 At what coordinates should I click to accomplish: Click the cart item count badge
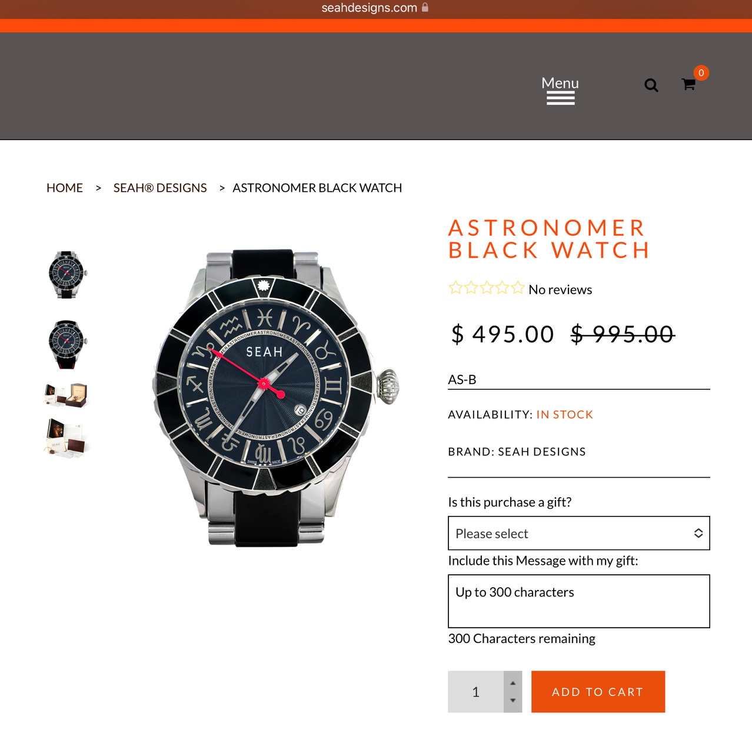click(701, 73)
